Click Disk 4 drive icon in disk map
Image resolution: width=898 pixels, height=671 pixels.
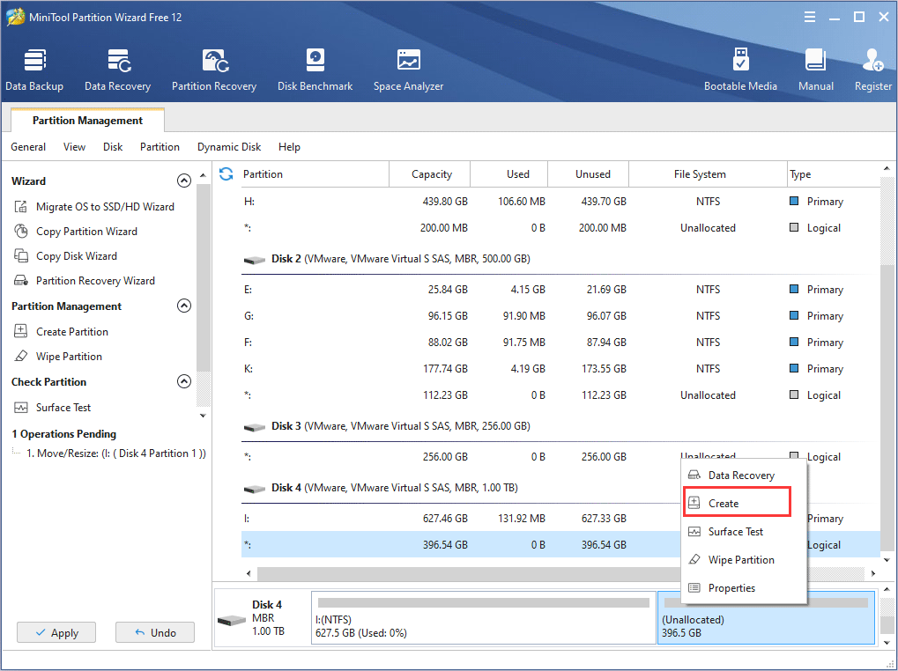coord(232,620)
